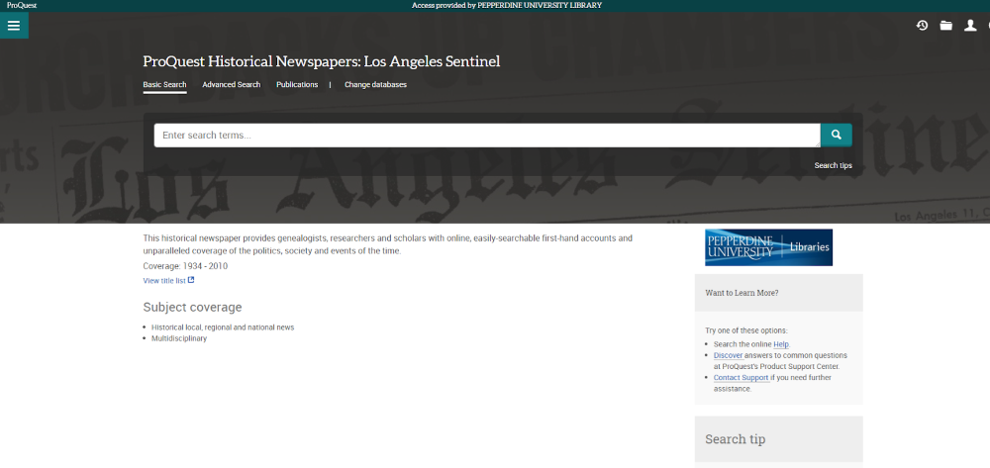This screenshot has height=468, width=990.
Task: Click the 'Want to Learn More?' heading
Action: point(742,293)
